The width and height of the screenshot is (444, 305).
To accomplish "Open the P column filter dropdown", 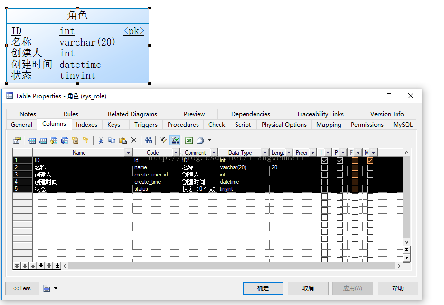I will coord(343,153).
